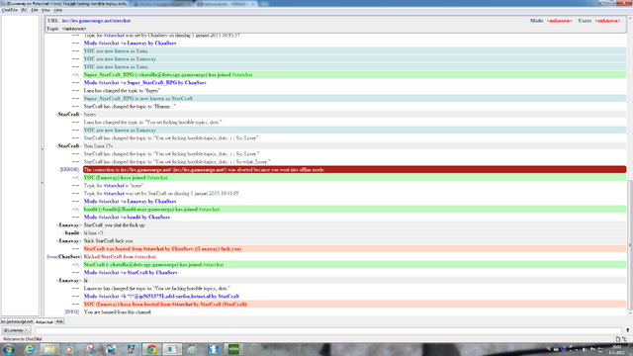The image size is (633, 356).
Task: Switch to the irc.gamesurge.net tab
Action: [17, 321]
